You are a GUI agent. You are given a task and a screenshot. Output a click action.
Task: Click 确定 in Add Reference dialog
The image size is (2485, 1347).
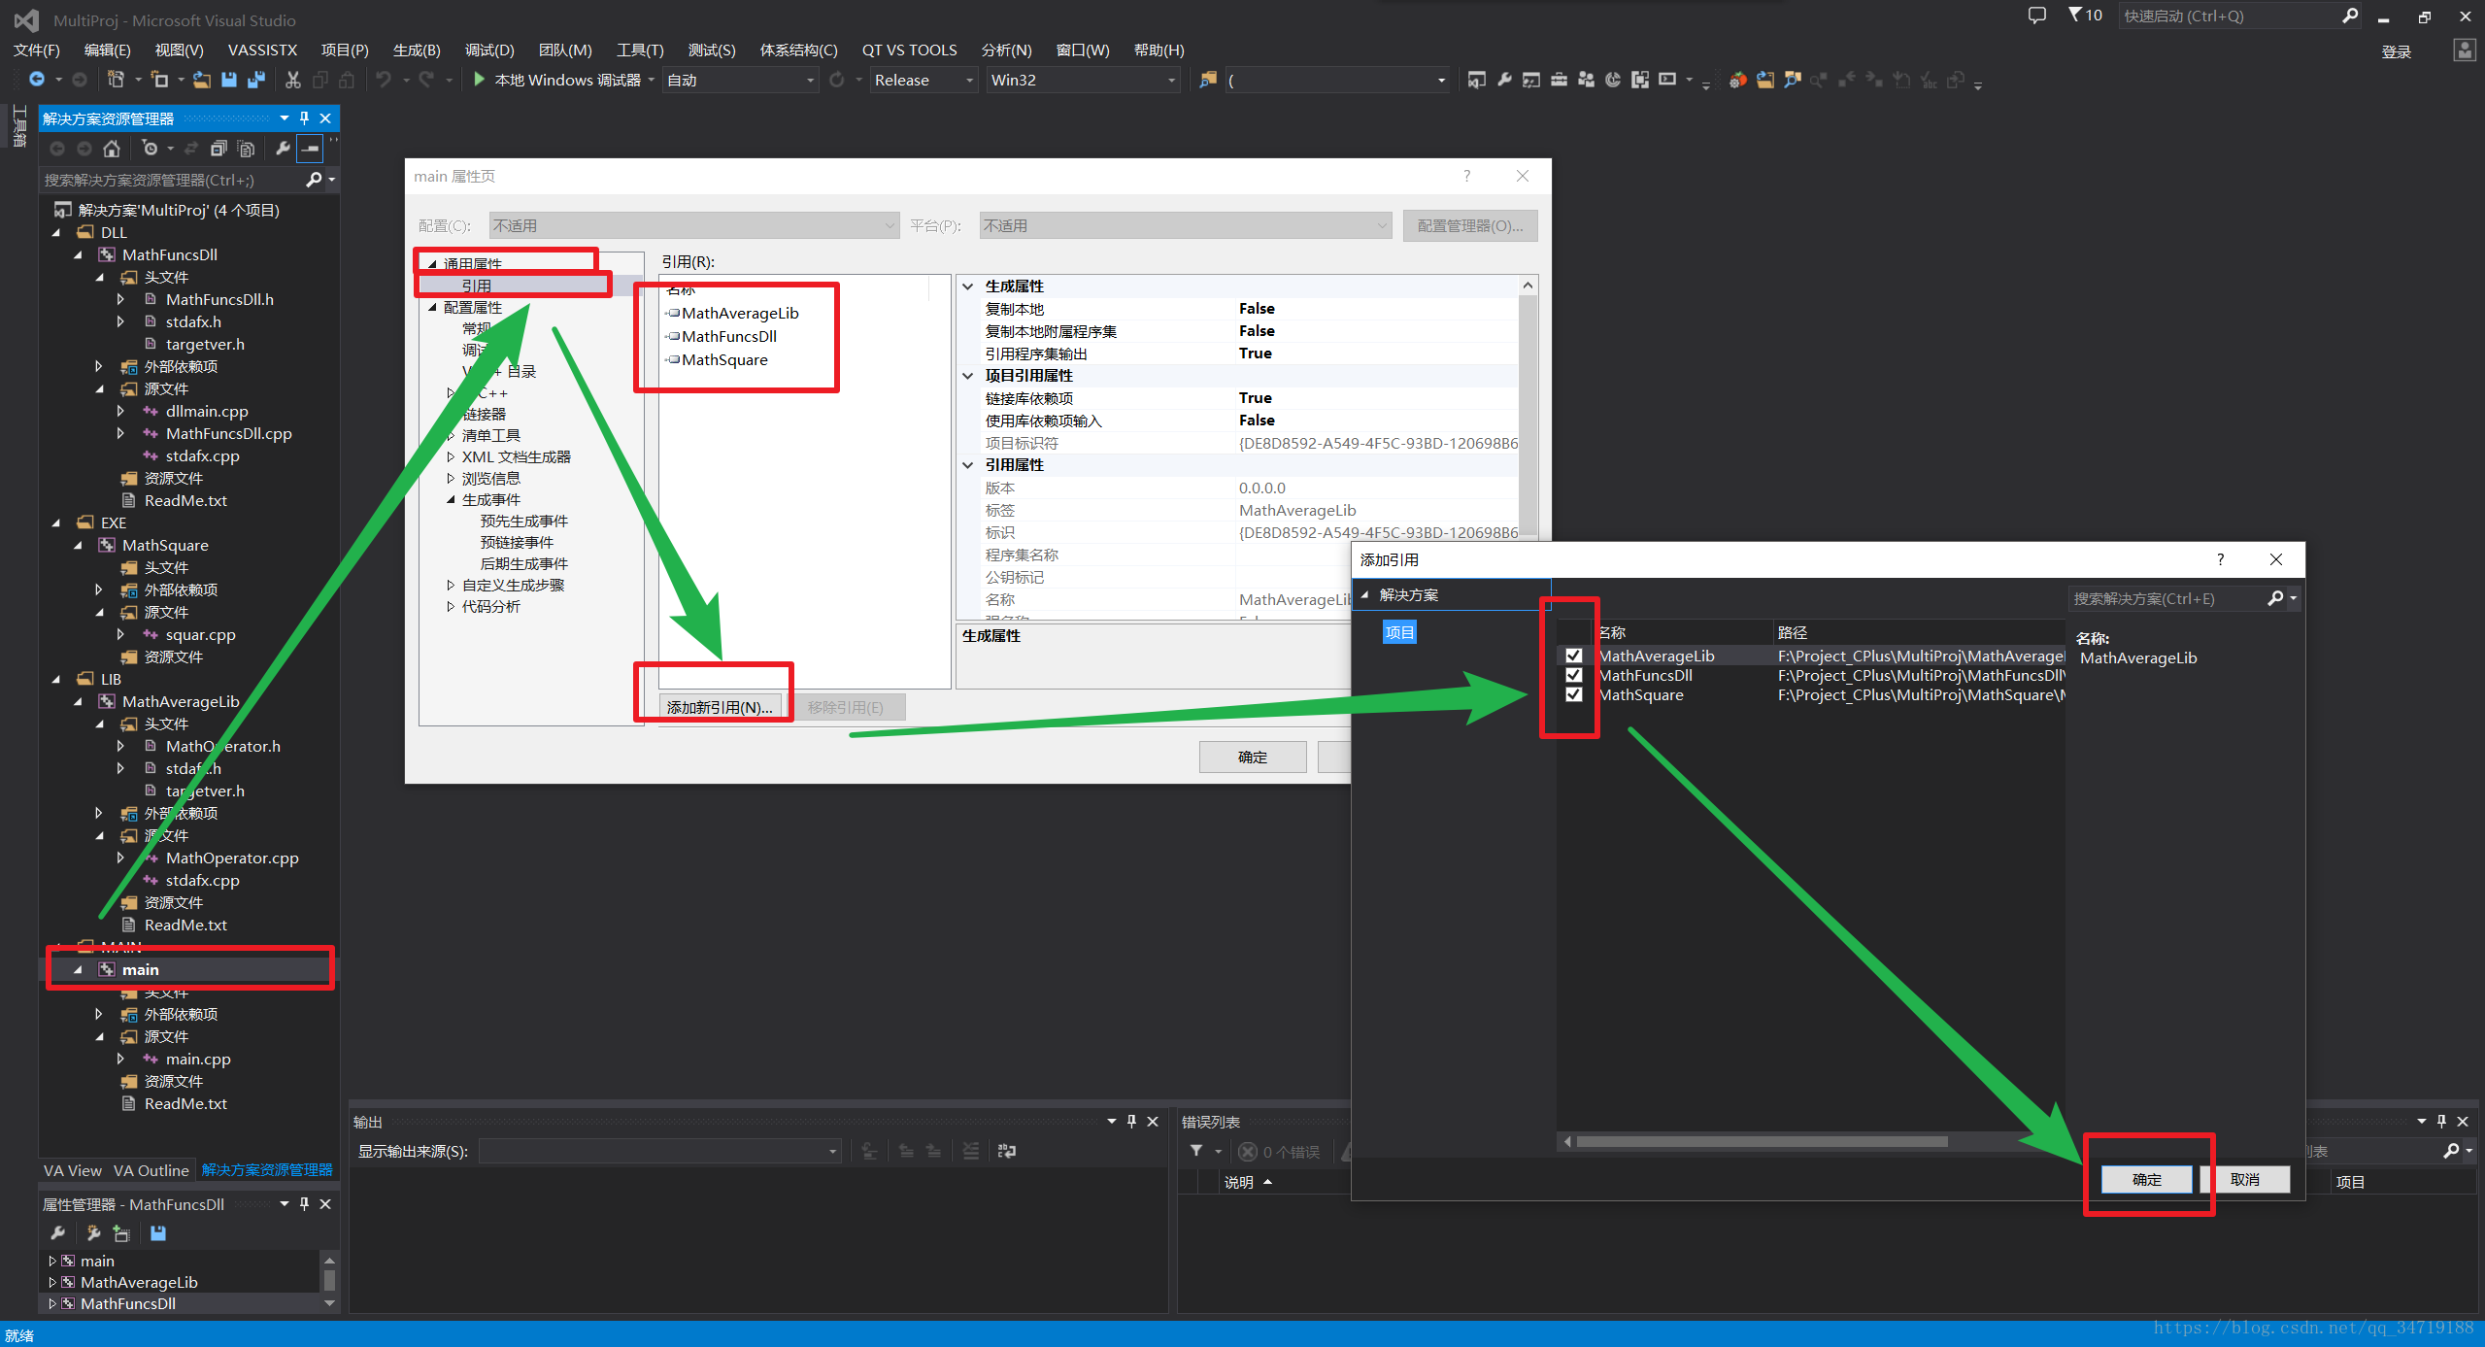(2146, 1179)
